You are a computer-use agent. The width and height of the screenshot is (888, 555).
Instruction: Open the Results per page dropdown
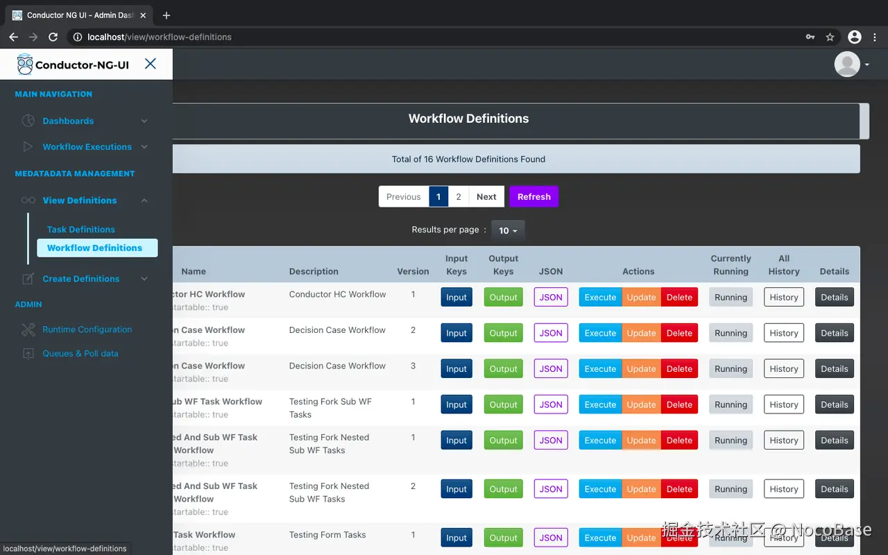[508, 230]
